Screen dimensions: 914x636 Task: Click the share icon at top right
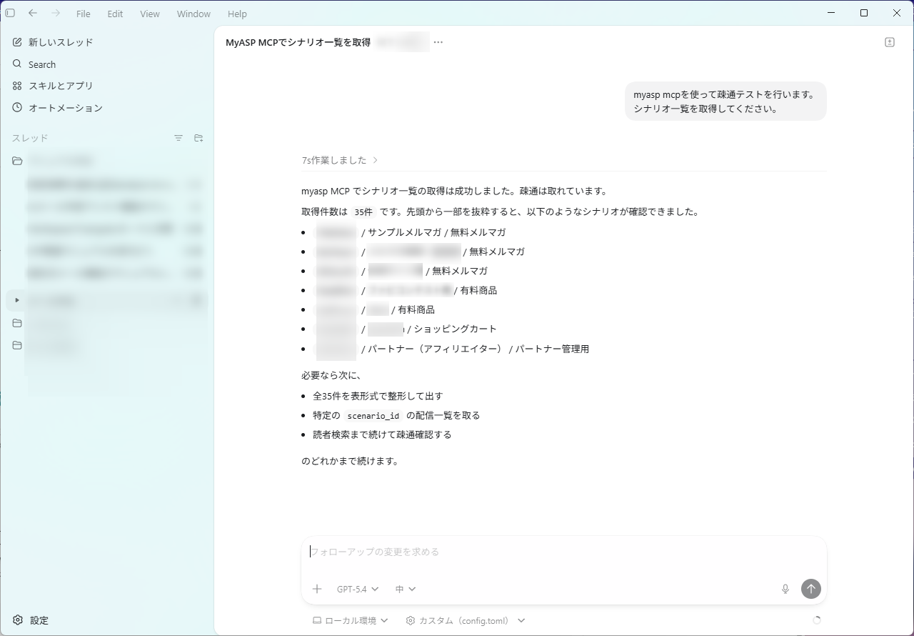(x=889, y=42)
